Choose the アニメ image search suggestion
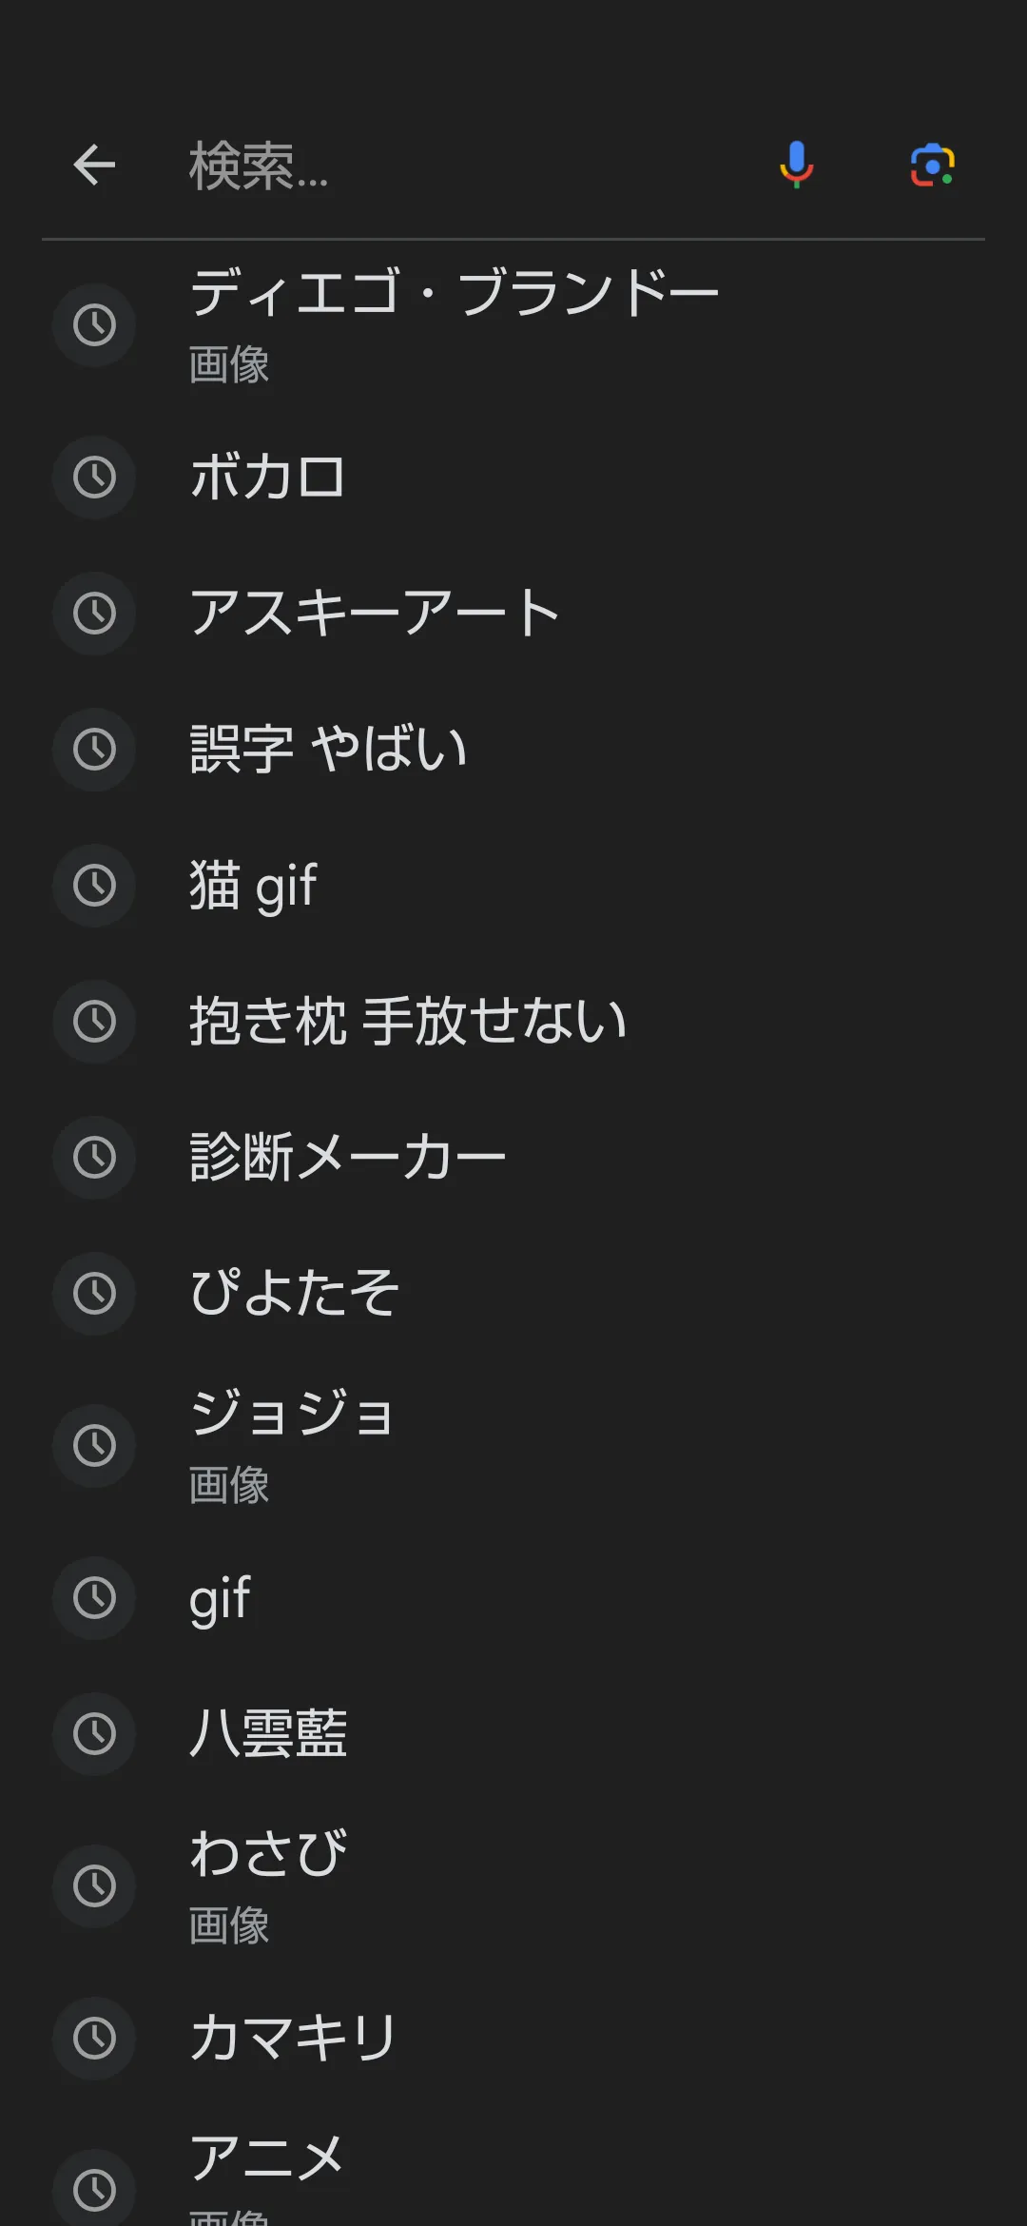1027x2226 pixels. [266, 2174]
